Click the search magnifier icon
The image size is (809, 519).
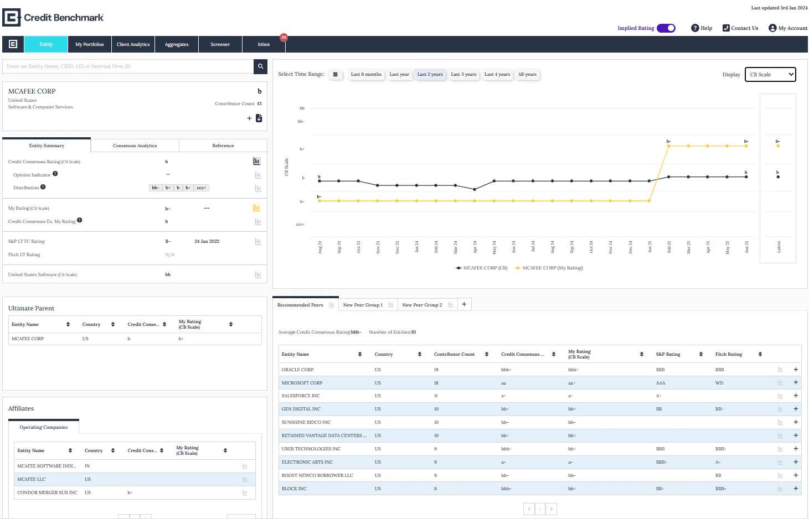coord(260,66)
